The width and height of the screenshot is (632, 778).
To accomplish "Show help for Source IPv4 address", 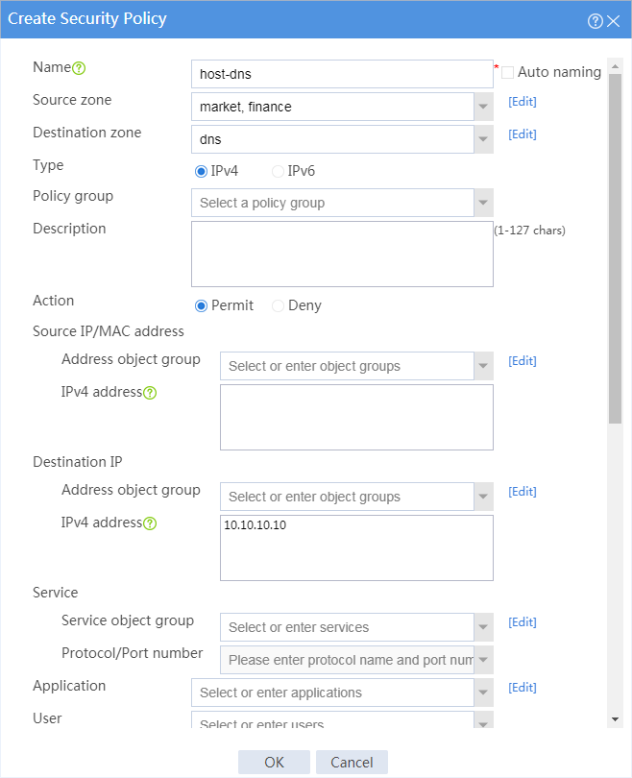I will tap(150, 393).
